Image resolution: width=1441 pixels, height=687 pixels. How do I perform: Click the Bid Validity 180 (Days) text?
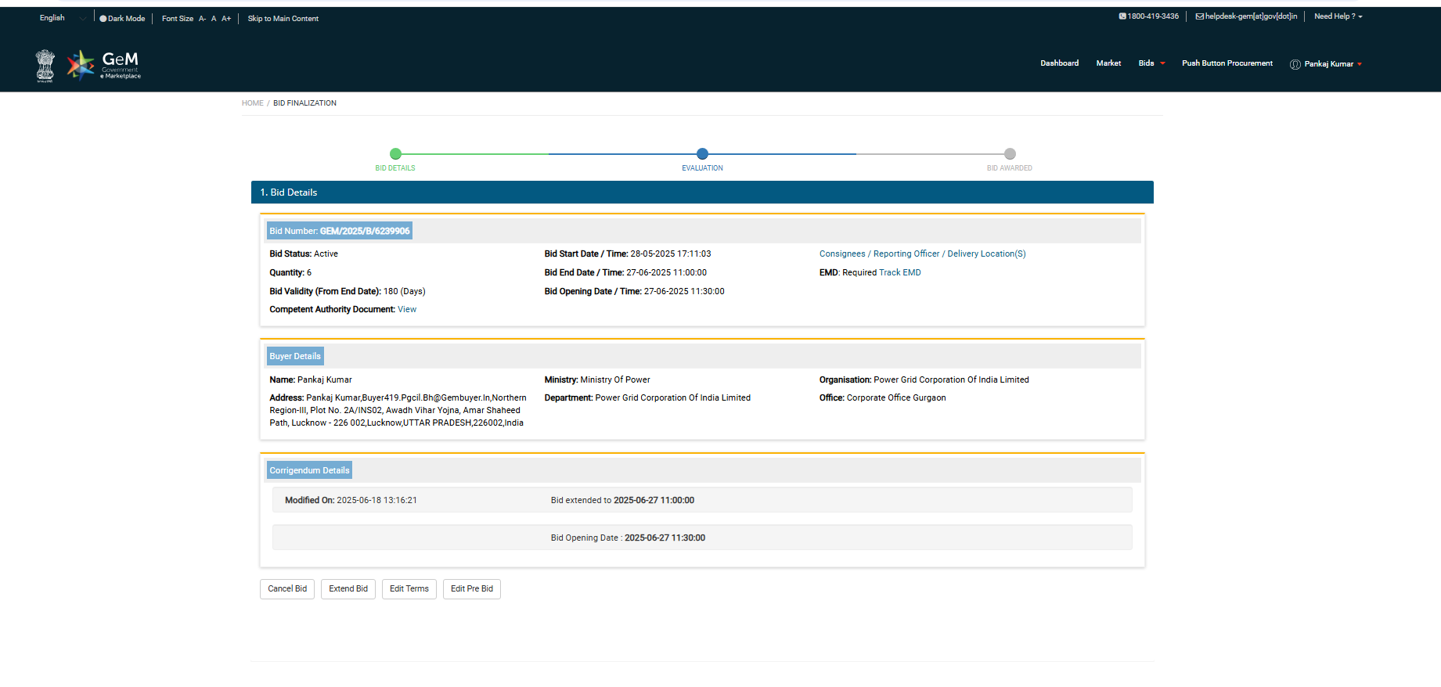click(x=348, y=292)
